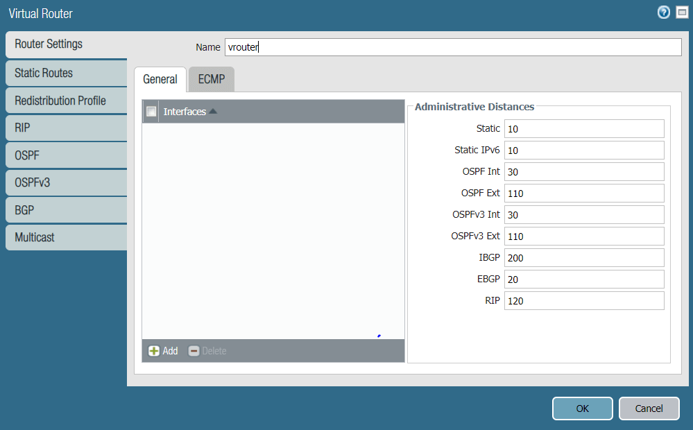The height and width of the screenshot is (430, 693).
Task: Click the maximize dialog icon in title bar
Action: point(682,12)
